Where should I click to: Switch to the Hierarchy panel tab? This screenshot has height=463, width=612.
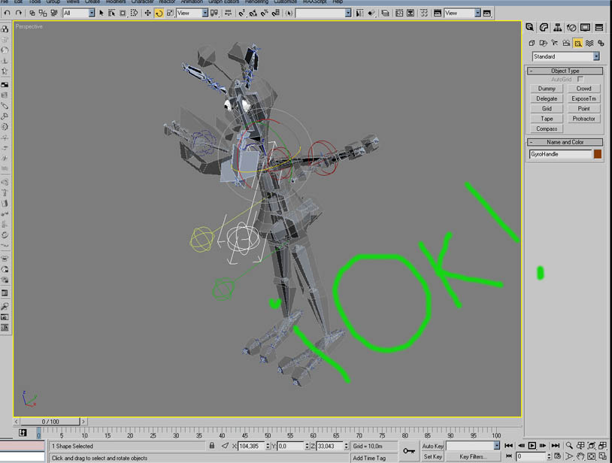[557, 27]
